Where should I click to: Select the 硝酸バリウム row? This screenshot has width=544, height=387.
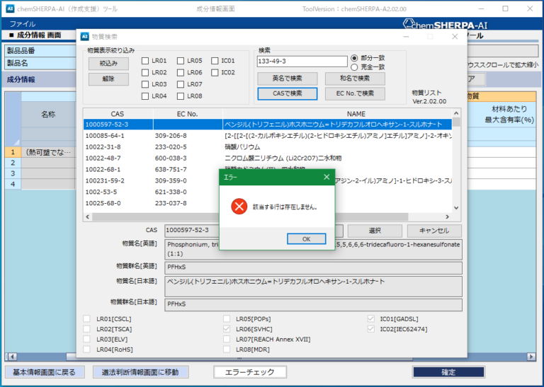(268, 147)
